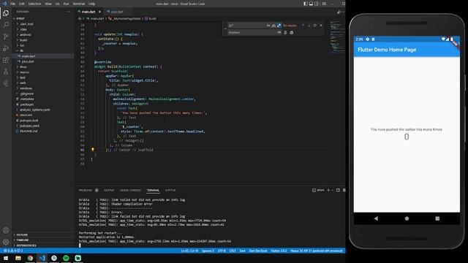Image resolution: width=468 pixels, height=263 pixels.
Task: Toggle Preserve Case in replace field
Action: tap(279, 32)
